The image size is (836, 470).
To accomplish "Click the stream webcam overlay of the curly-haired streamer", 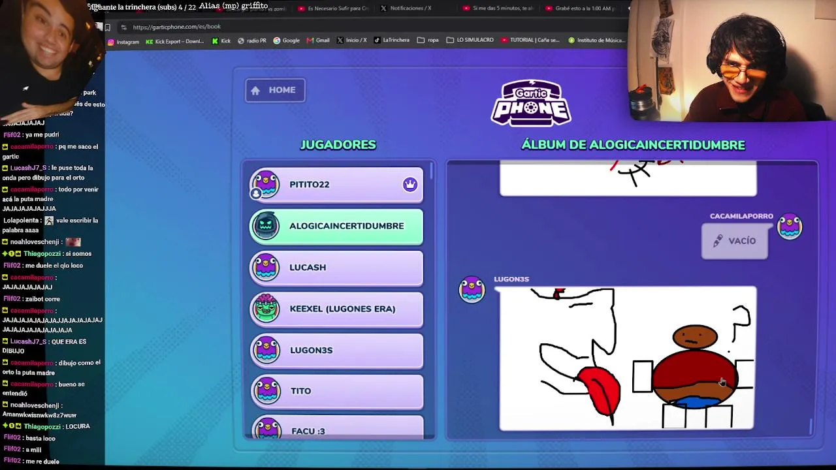I will pyautogui.click(x=731, y=61).
